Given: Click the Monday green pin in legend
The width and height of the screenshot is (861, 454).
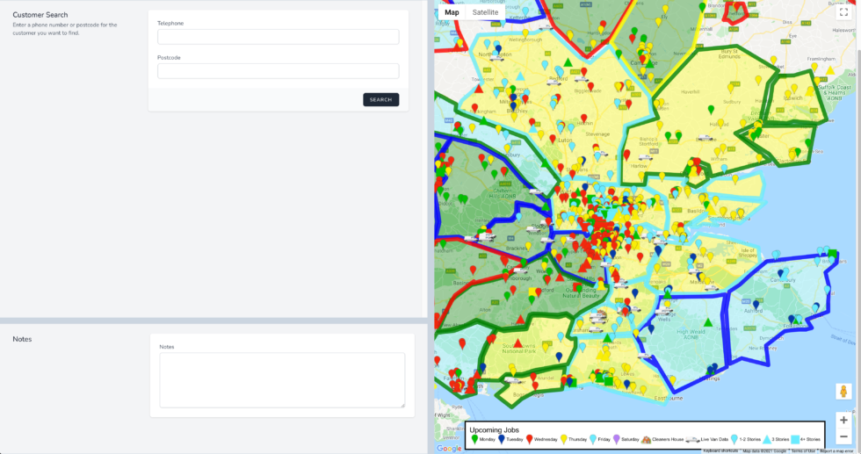Looking at the screenshot, I should tap(475, 439).
